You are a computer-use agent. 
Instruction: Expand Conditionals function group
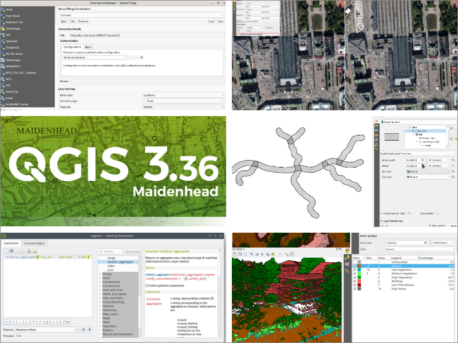point(100,282)
